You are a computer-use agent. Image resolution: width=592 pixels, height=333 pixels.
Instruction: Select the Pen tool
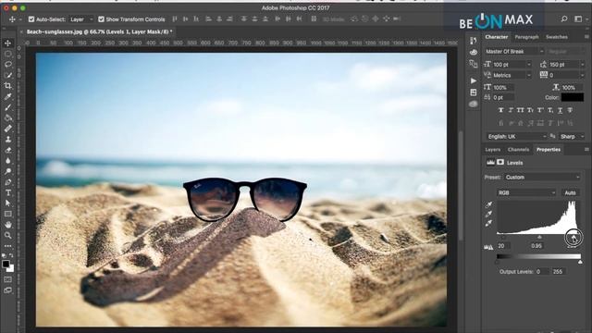click(8, 182)
